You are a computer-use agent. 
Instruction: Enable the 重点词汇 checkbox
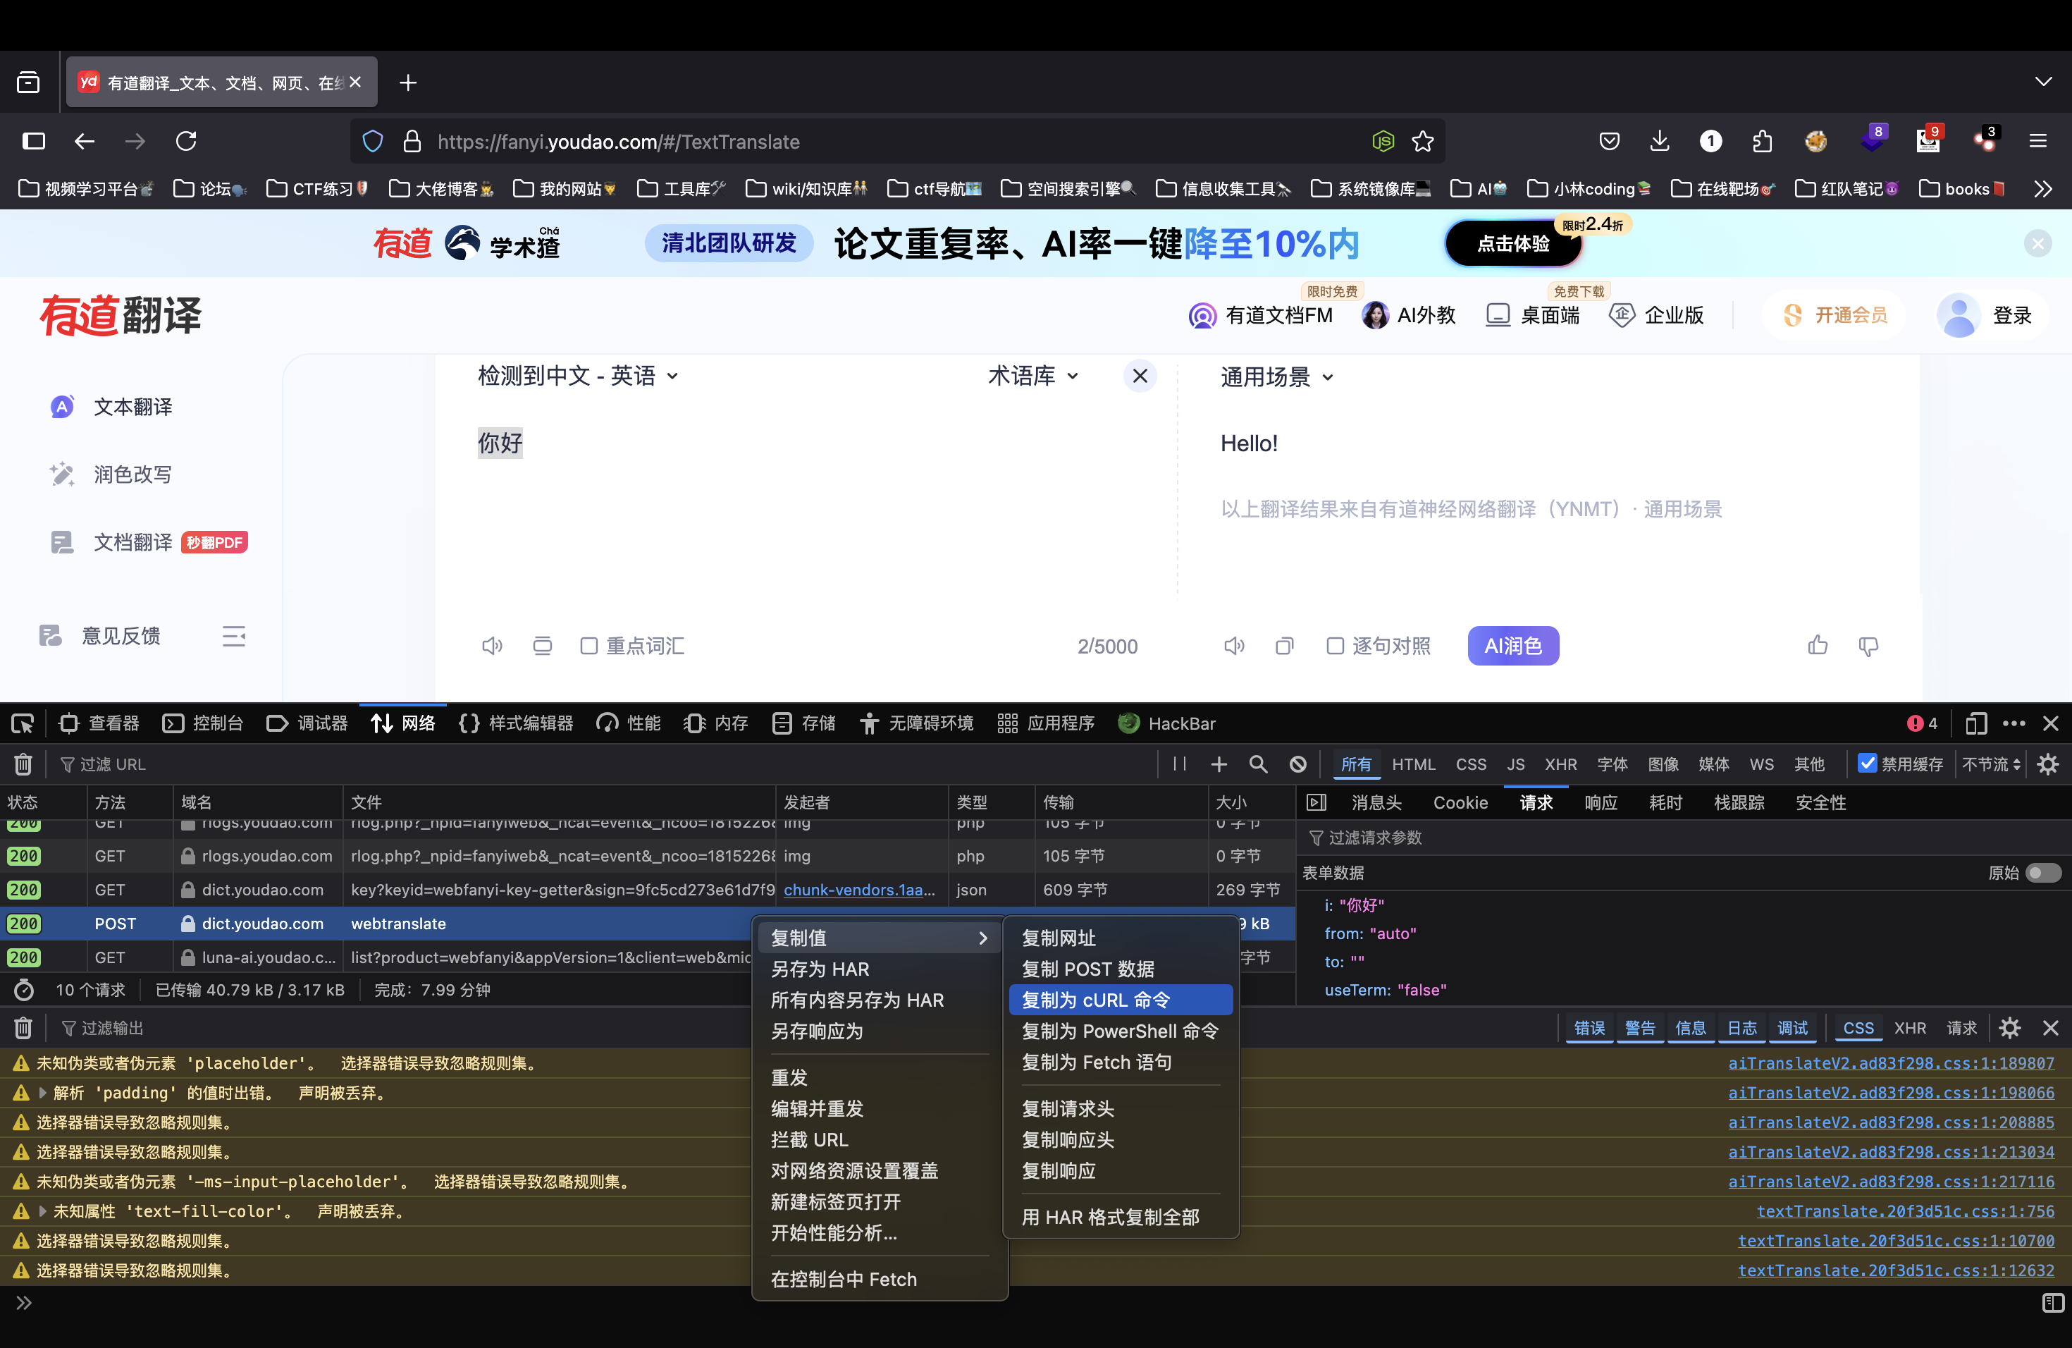click(589, 646)
